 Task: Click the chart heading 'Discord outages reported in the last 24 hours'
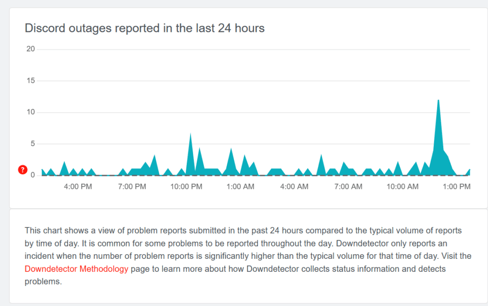[145, 28]
